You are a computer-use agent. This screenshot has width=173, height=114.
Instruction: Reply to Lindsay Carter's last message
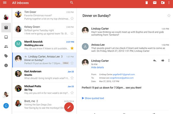point(155,60)
